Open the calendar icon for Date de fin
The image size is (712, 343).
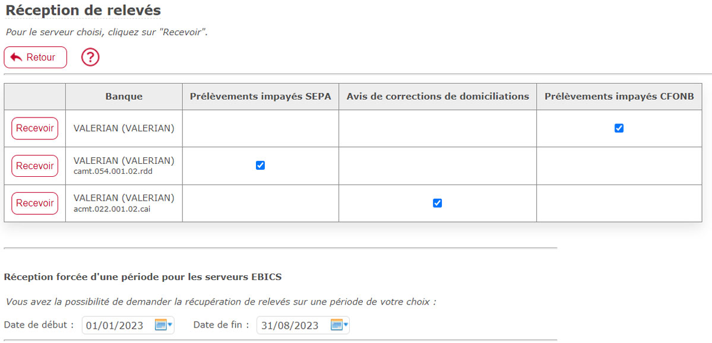tap(336, 325)
